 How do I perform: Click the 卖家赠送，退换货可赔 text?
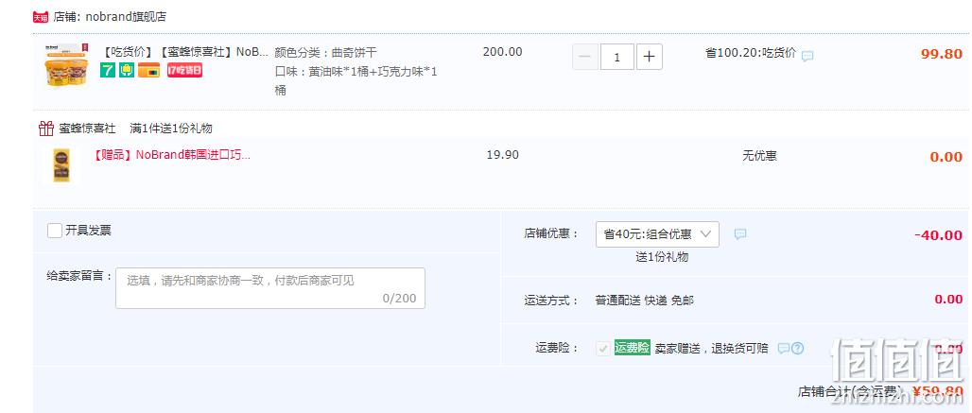pyautogui.click(x=712, y=349)
